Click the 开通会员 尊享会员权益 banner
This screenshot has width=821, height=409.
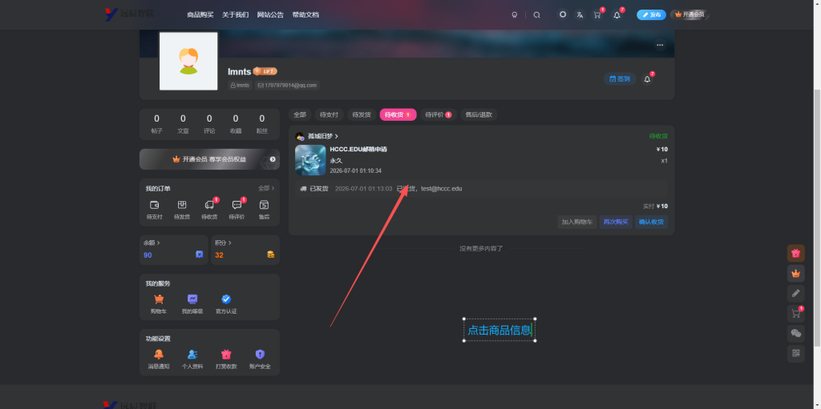click(x=209, y=159)
